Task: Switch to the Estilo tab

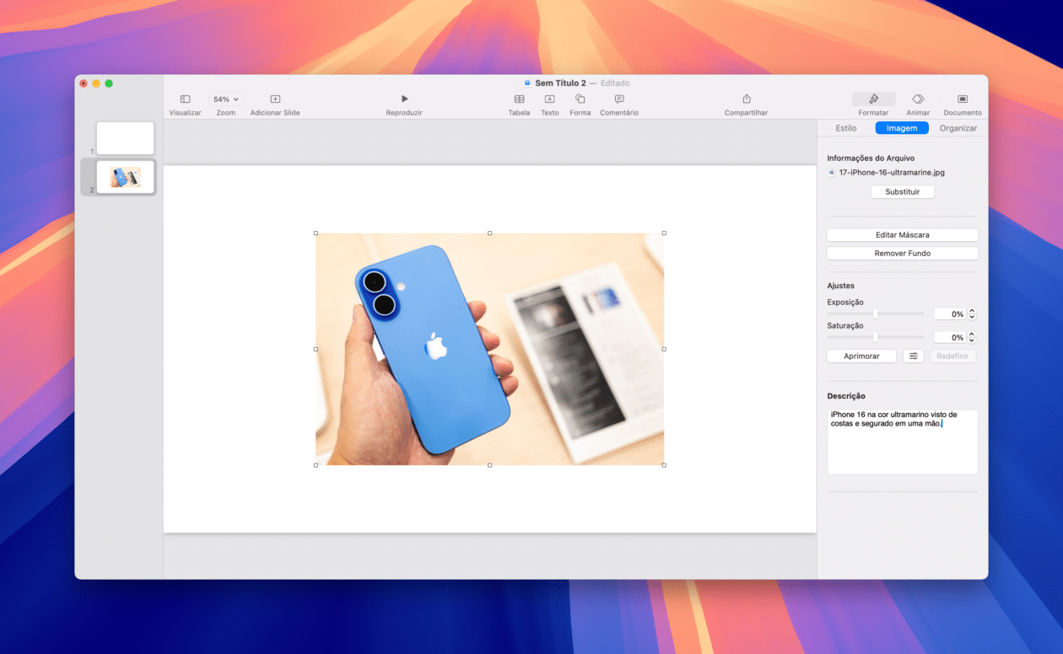Action: coord(845,128)
